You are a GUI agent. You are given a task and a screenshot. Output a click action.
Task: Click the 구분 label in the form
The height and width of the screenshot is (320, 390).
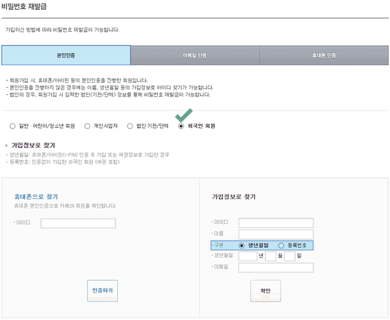(x=219, y=245)
